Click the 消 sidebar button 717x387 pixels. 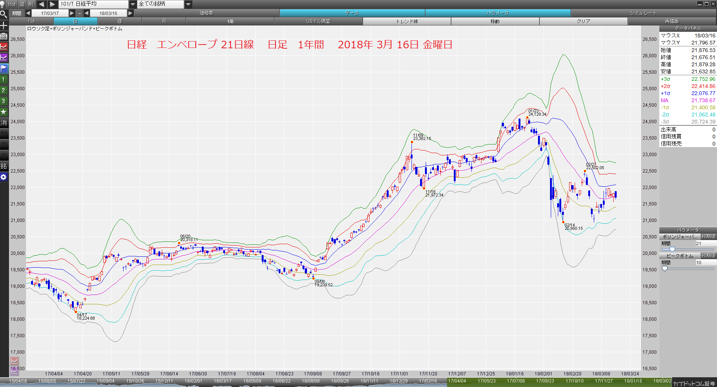4,123
